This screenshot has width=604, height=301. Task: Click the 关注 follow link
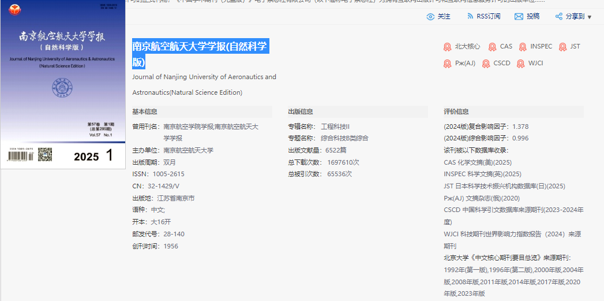tap(444, 17)
